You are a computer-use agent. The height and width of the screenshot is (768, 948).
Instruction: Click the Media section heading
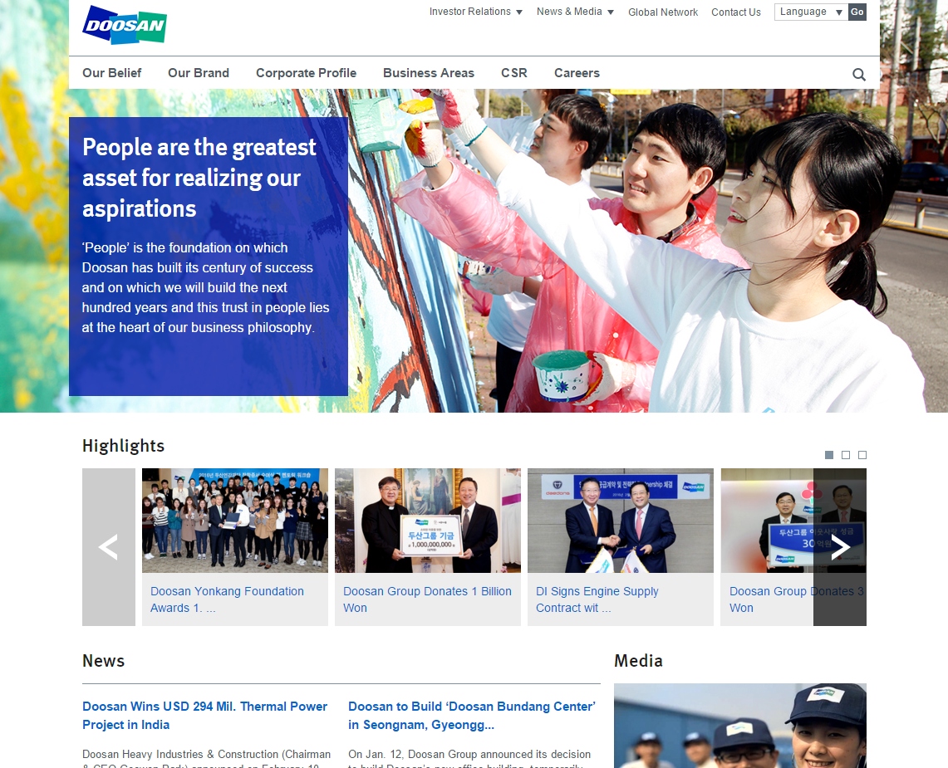(x=638, y=661)
